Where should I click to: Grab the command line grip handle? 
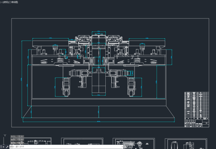coord(1,147)
